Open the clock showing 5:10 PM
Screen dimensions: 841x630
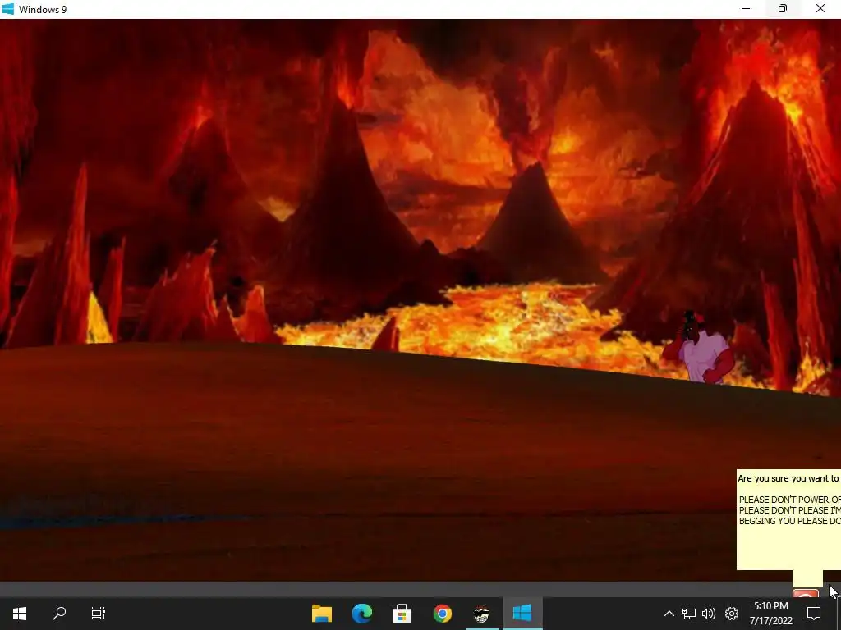click(770, 614)
